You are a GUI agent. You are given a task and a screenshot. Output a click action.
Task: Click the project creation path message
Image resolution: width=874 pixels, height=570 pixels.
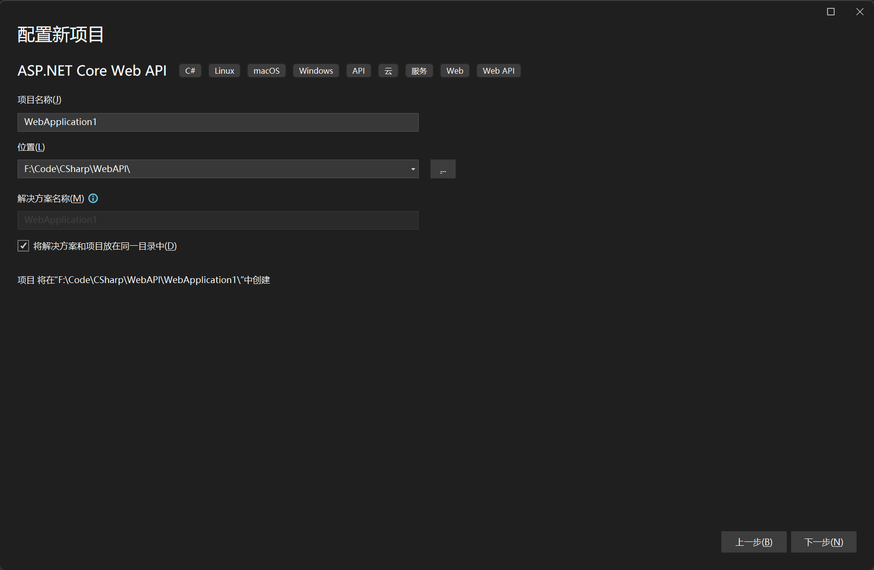pos(144,280)
